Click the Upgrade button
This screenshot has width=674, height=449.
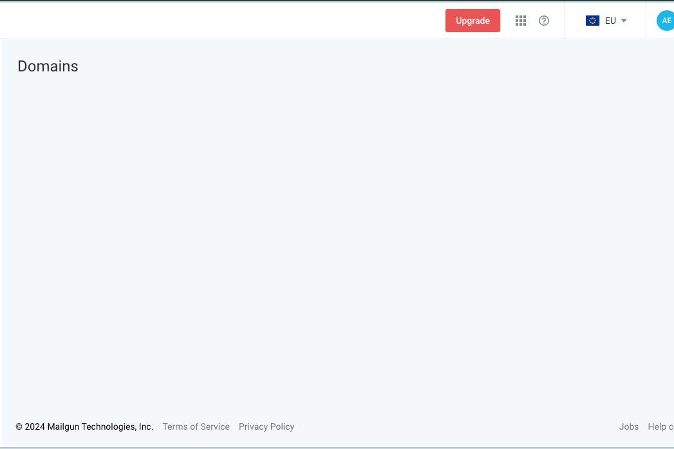[x=473, y=21]
